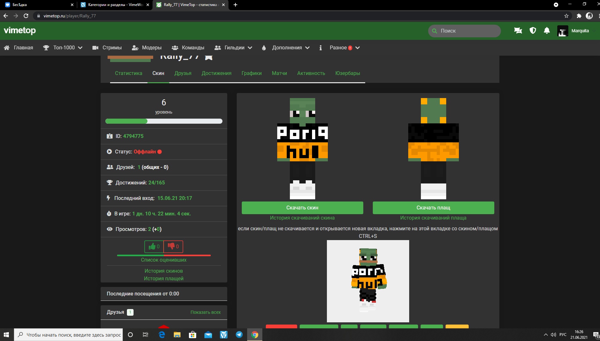Expand the Топ-1000 dropdown menu
The height and width of the screenshot is (341, 600).
[67, 48]
